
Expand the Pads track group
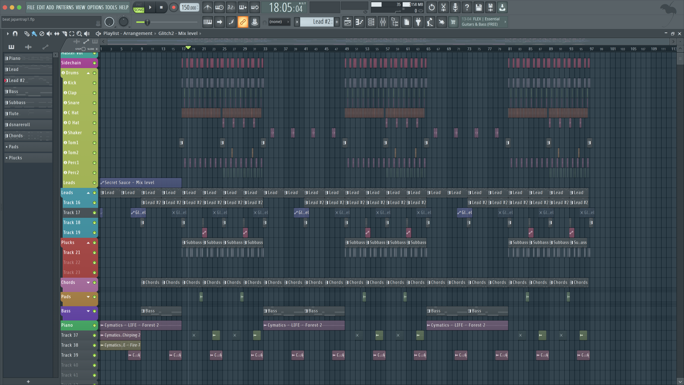(88, 297)
